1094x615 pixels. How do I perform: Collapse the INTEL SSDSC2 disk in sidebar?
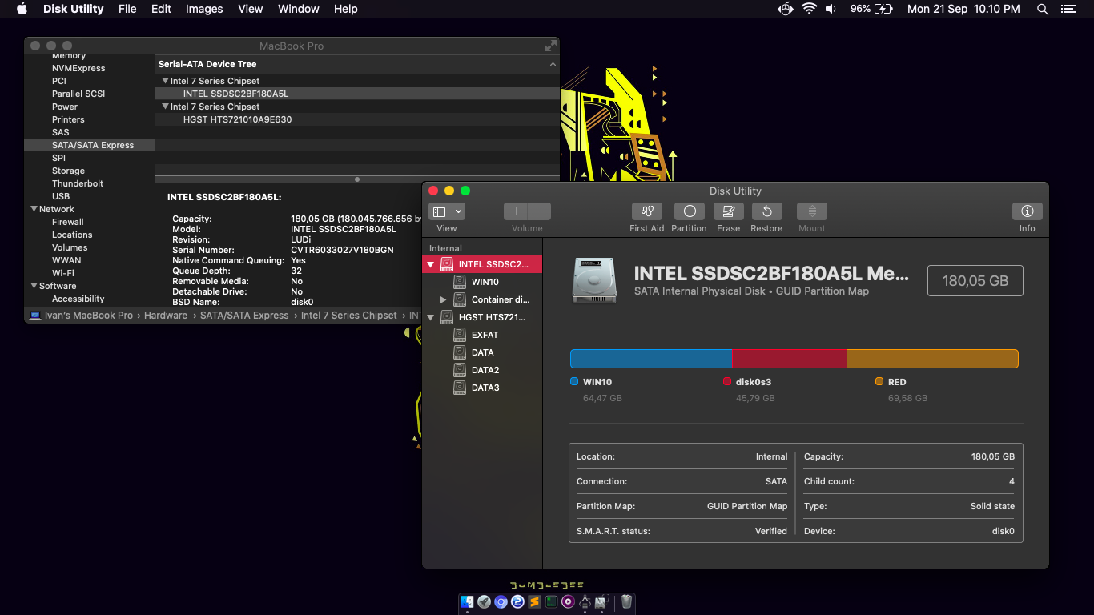431,264
